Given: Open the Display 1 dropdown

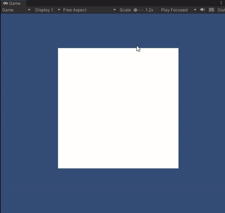Looking at the screenshot, I should click(47, 10).
